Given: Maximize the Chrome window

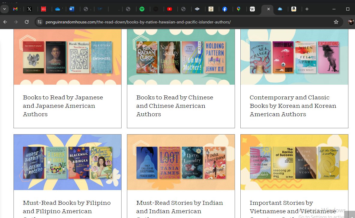Looking at the screenshot, I should click(x=348, y=9).
